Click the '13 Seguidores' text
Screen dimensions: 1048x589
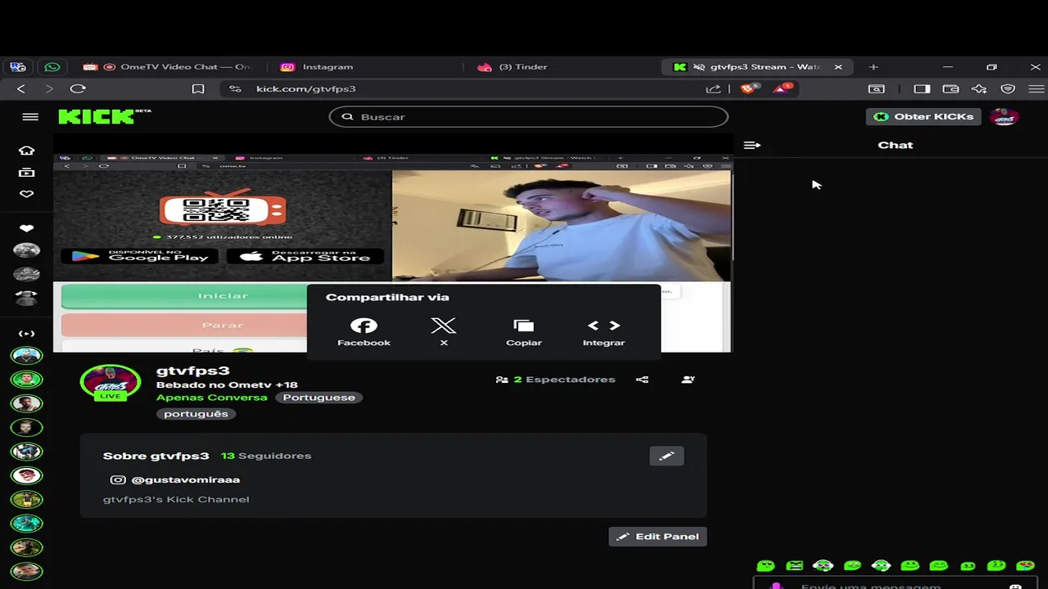click(266, 456)
